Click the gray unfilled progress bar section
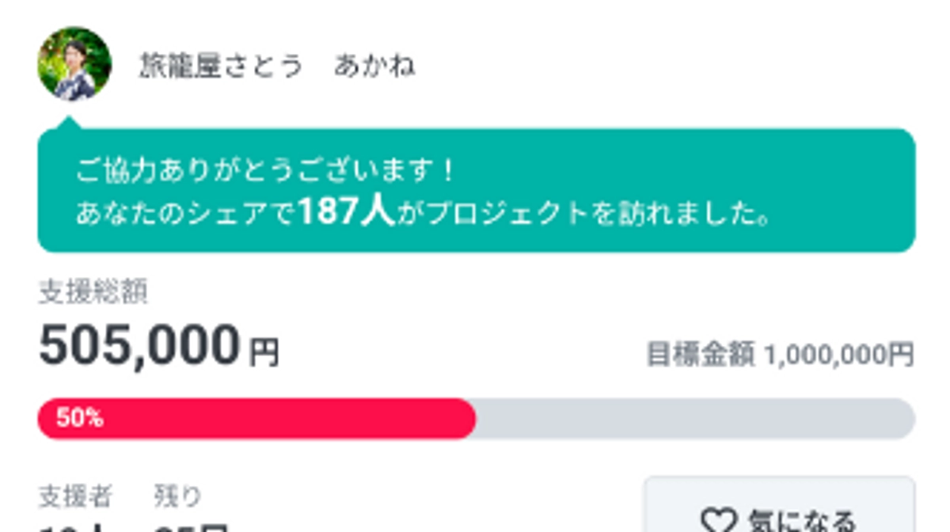Screen dimensions: 950x532 point(697,417)
